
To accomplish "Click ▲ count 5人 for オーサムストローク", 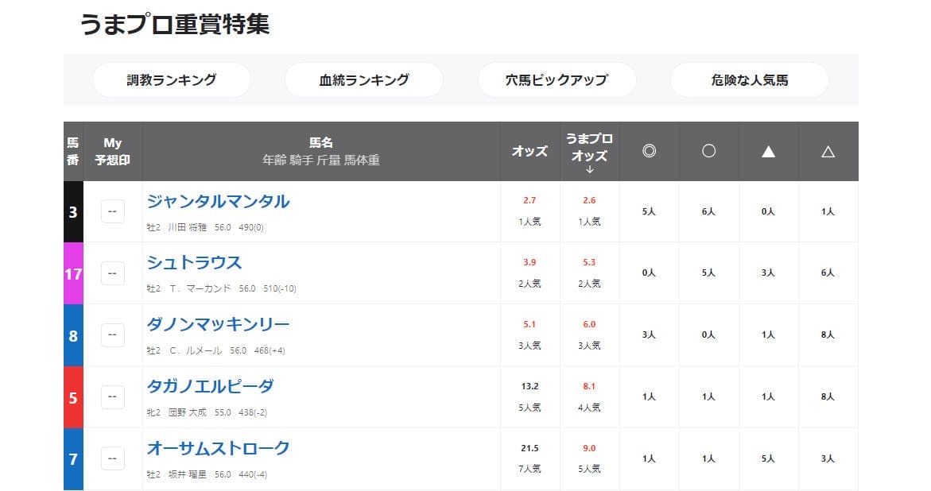I will point(768,458).
